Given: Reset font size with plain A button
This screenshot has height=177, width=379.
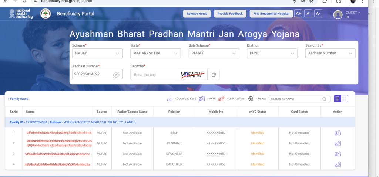Looking at the screenshot, I should coord(308,14).
